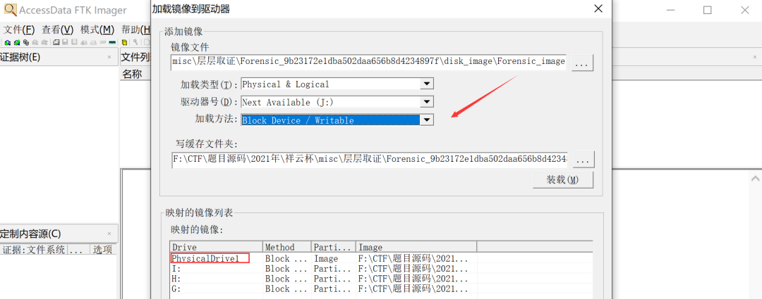This screenshot has width=762, height=299.
Task: Expand the 驱动器号 dropdown arrow
Action: (x=426, y=102)
